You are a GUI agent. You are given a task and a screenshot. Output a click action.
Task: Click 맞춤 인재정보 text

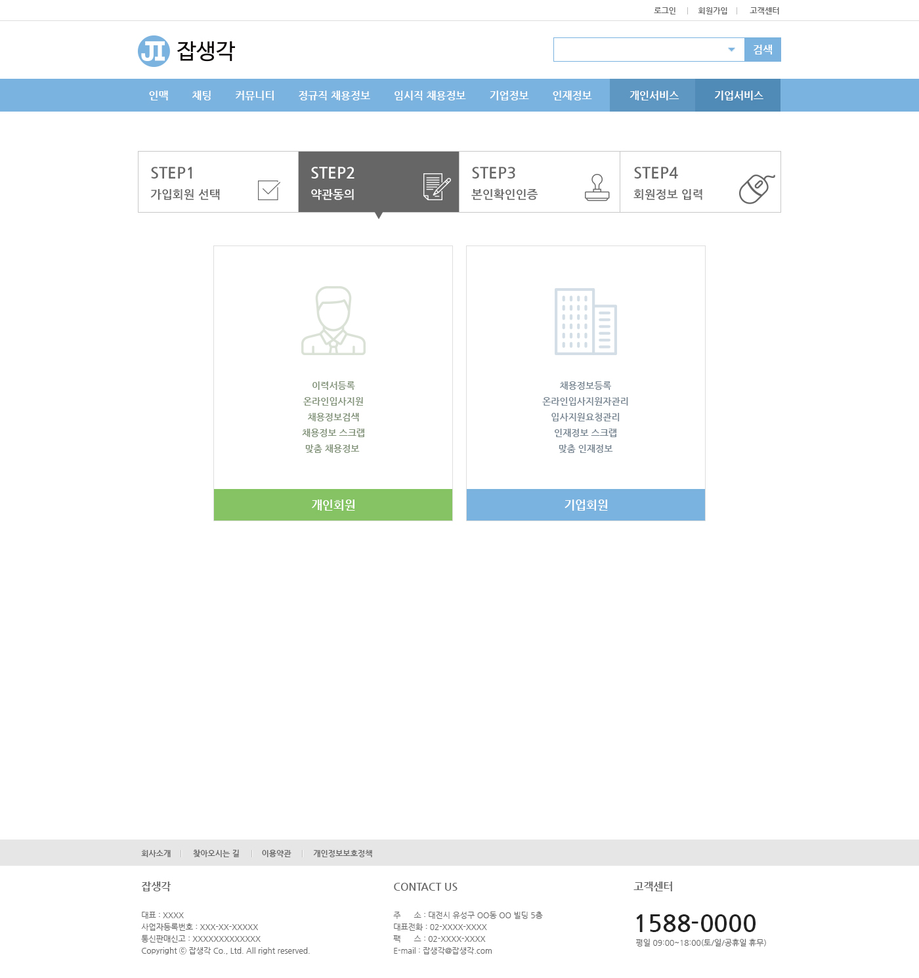(586, 448)
